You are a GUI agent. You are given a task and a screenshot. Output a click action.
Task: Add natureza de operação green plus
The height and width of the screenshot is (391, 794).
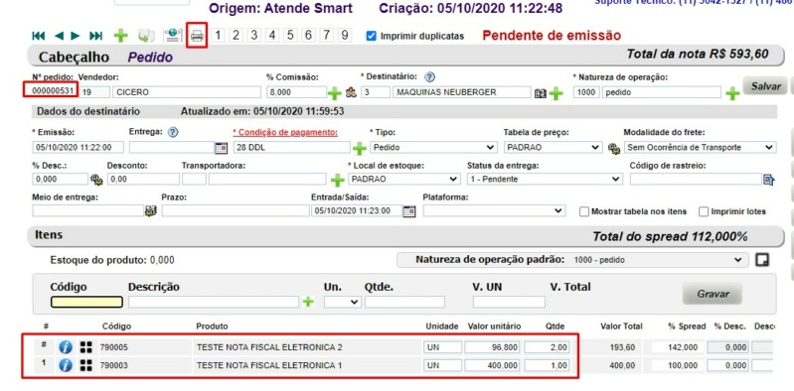coord(732,93)
